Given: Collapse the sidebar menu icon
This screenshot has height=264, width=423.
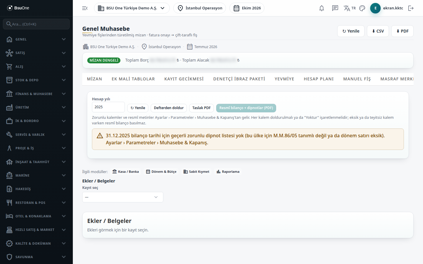Looking at the screenshot, I should tap(85, 8).
